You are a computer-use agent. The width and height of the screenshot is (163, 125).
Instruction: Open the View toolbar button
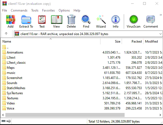click(56, 21)
